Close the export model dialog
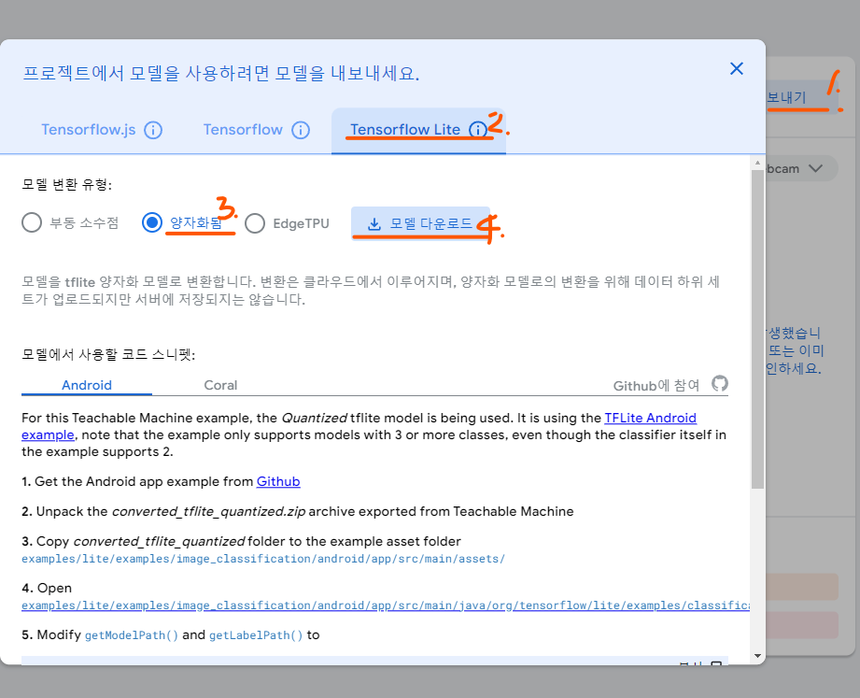860x698 pixels. point(737,68)
